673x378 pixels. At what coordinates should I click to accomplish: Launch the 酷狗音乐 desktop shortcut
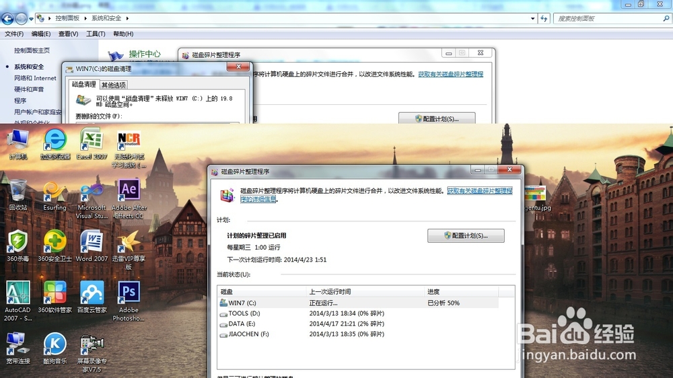pos(55,348)
